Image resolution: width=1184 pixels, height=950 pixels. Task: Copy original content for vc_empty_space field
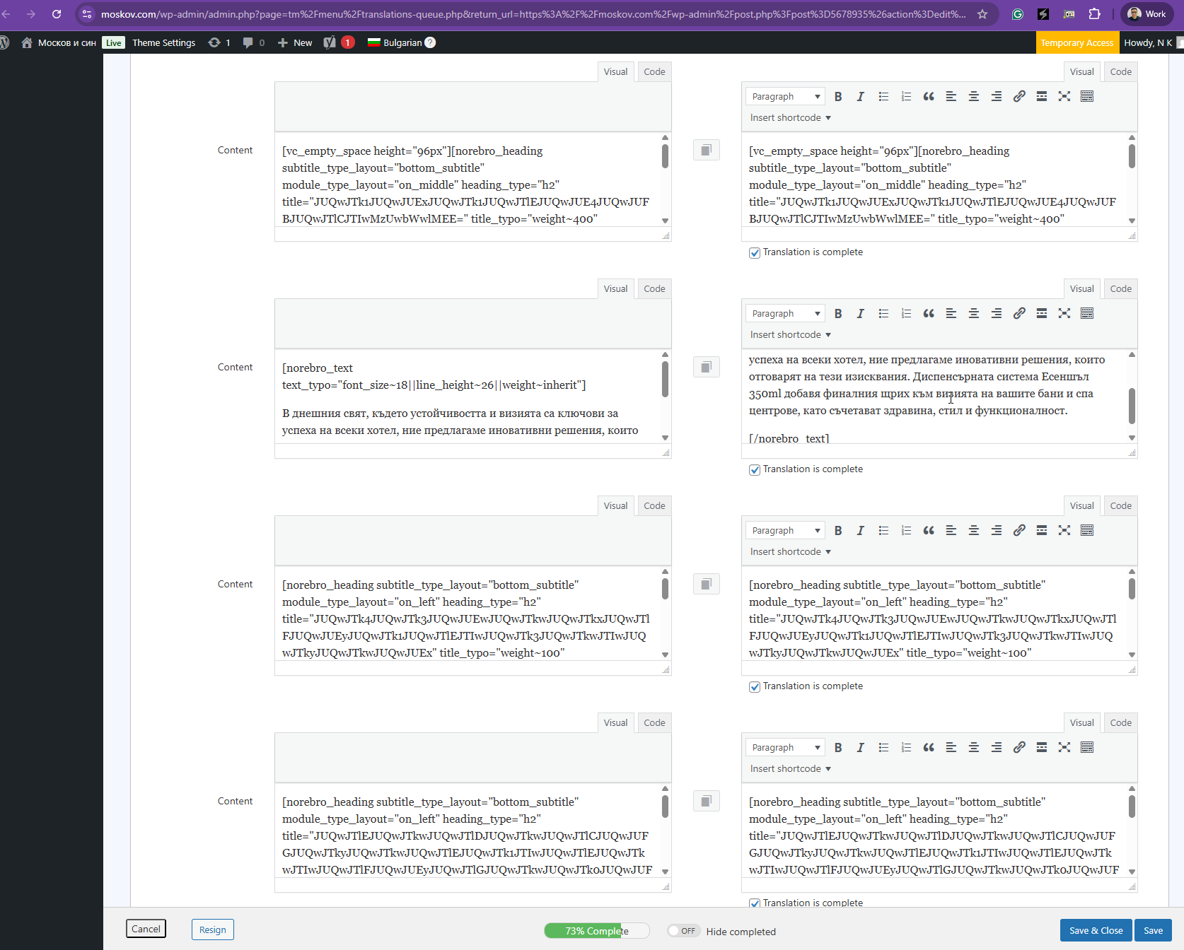click(706, 150)
